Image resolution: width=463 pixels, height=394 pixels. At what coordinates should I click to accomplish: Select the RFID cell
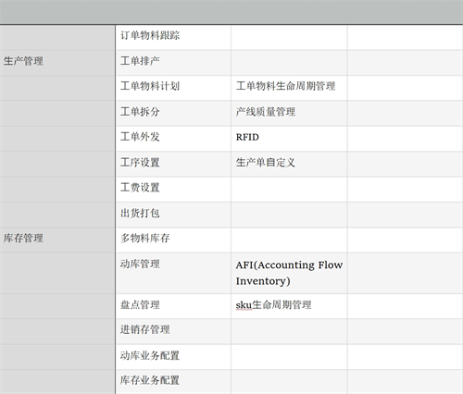point(289,139)
